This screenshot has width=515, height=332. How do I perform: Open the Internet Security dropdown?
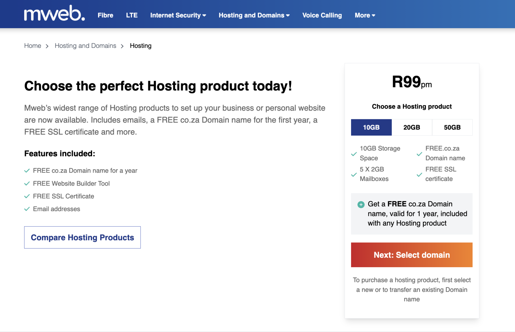(x=178, y=15)
